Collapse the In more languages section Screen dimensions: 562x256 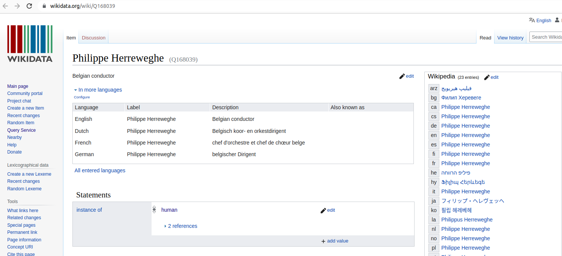tap(75, 90)
